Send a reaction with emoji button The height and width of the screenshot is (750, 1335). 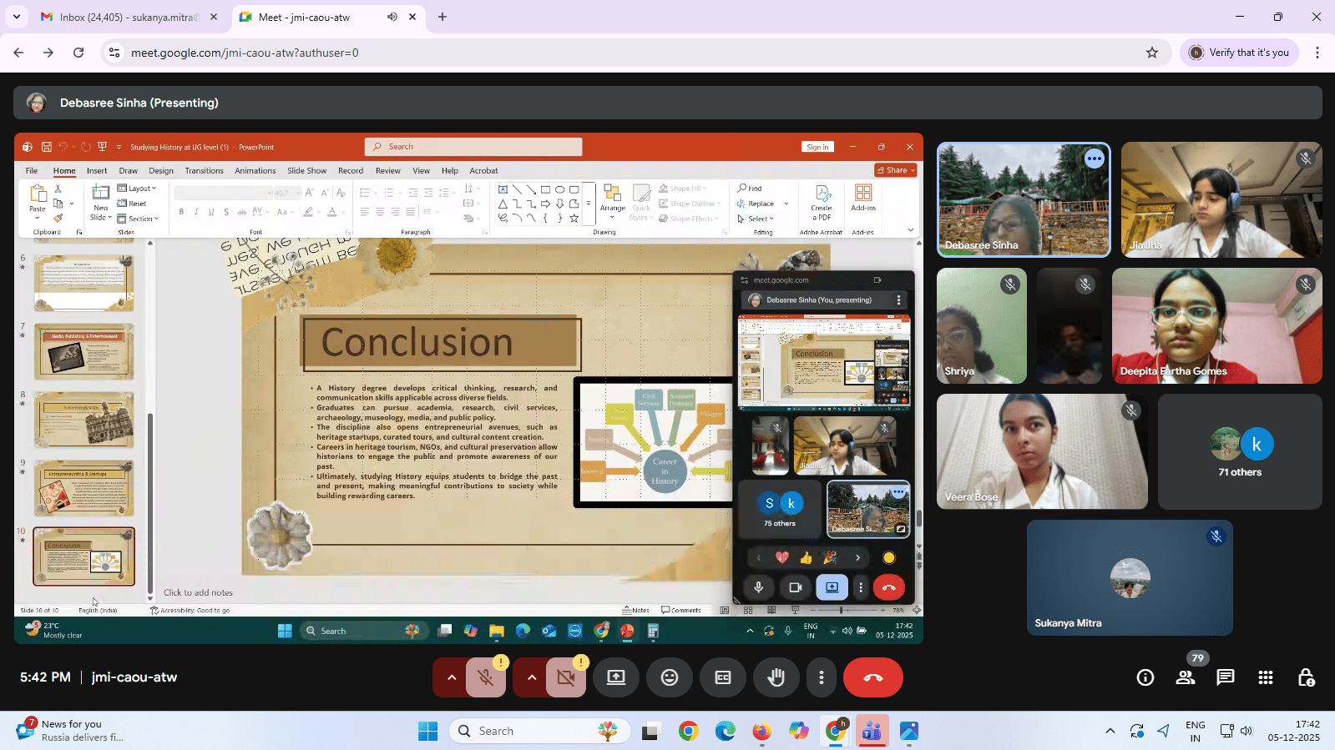tap(669, 677)
